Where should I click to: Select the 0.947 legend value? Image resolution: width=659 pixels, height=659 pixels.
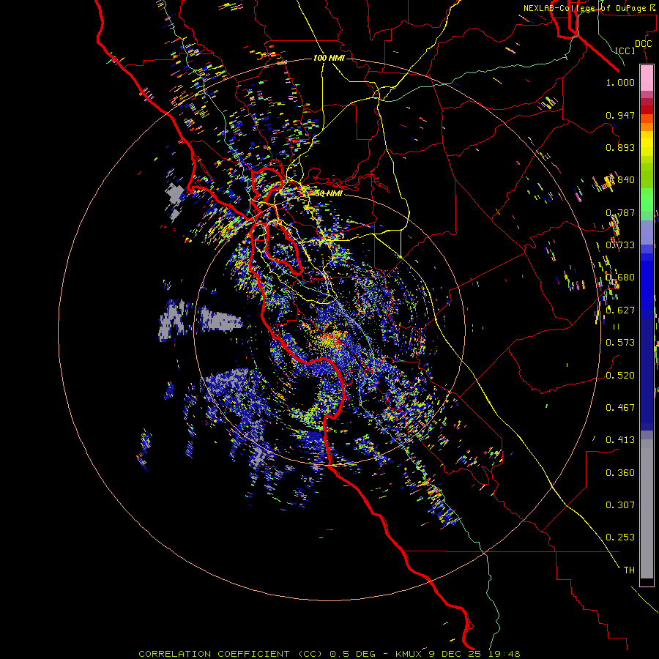point(620,115)
